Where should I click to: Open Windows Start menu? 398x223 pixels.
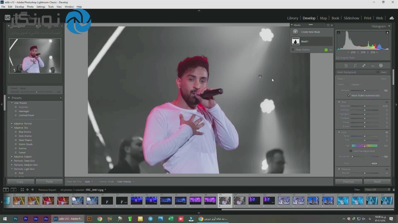(5, 219)
